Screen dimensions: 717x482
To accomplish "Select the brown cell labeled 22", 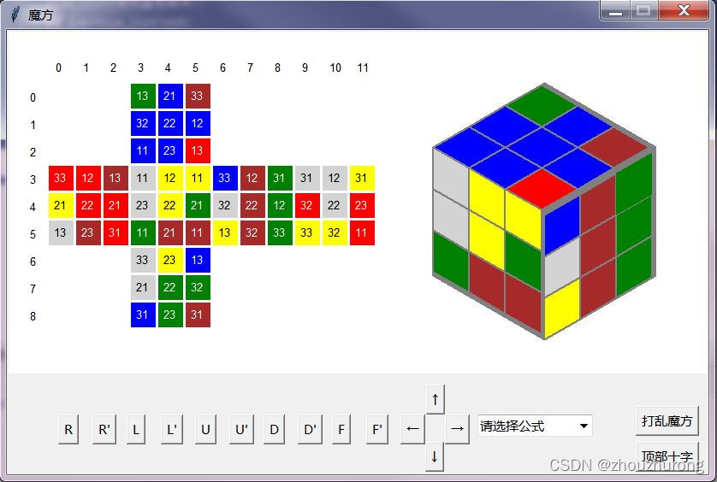I will click(252, 206).
